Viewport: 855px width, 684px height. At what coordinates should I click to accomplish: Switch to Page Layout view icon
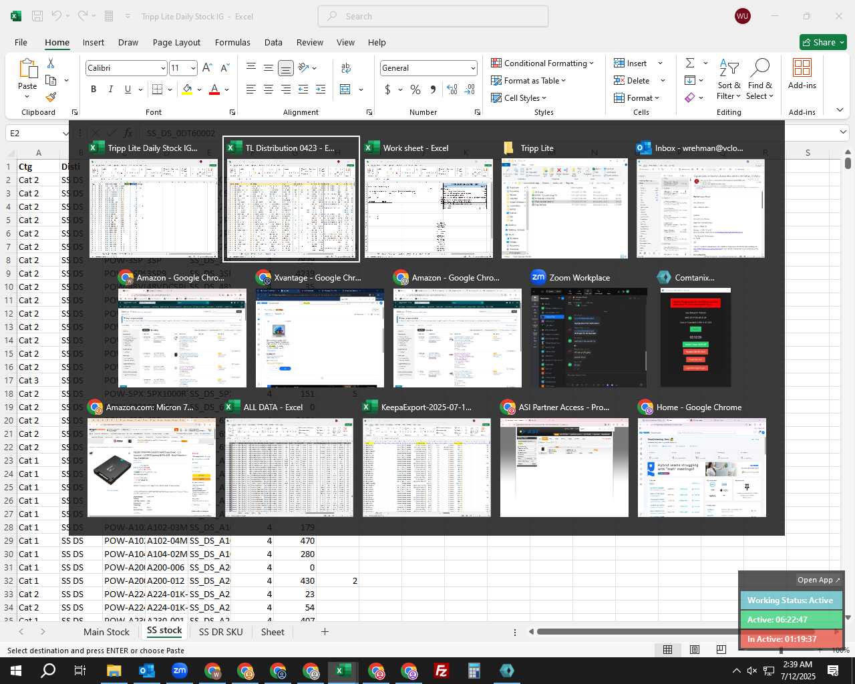(694, 649)
